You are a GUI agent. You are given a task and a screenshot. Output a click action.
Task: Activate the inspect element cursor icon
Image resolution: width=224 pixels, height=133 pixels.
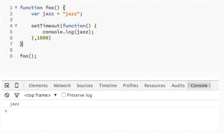7,86
